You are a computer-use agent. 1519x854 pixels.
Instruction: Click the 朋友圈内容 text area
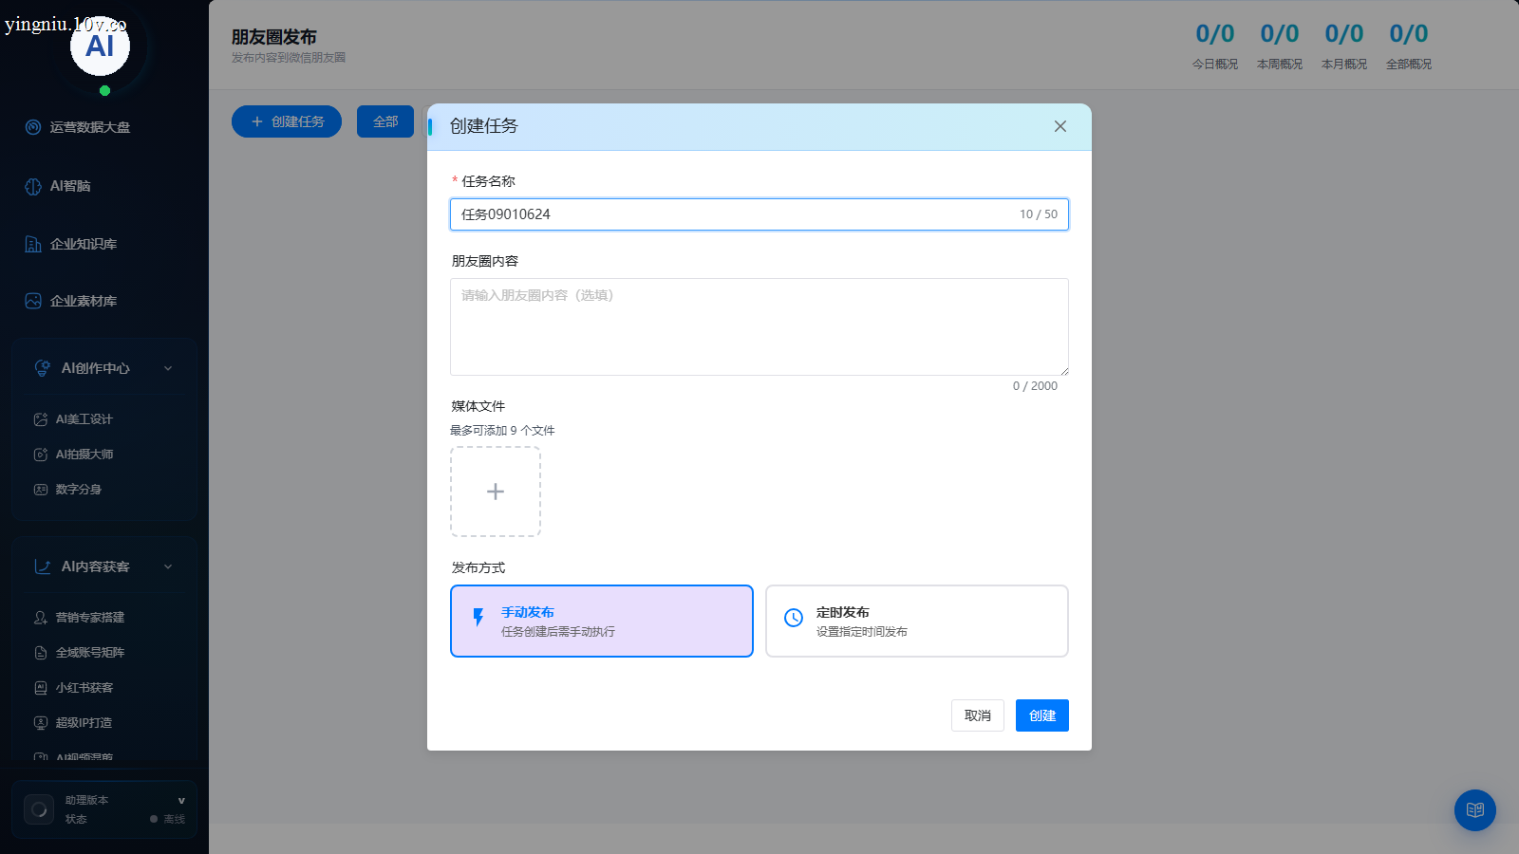click(759, 326)
